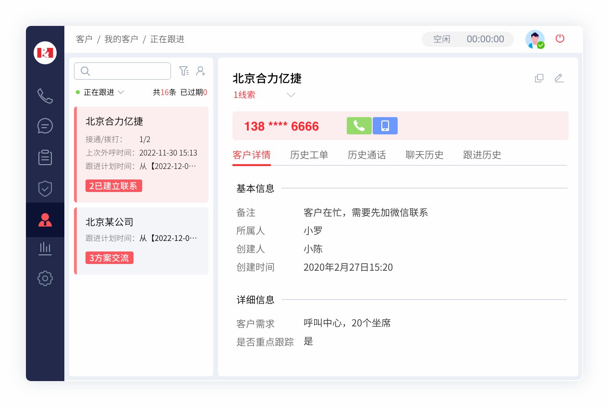The width and height of the screenshot is (609, 407).
Task: Open the statistics chart icon in the sidebar
Action: coord(45,248)
